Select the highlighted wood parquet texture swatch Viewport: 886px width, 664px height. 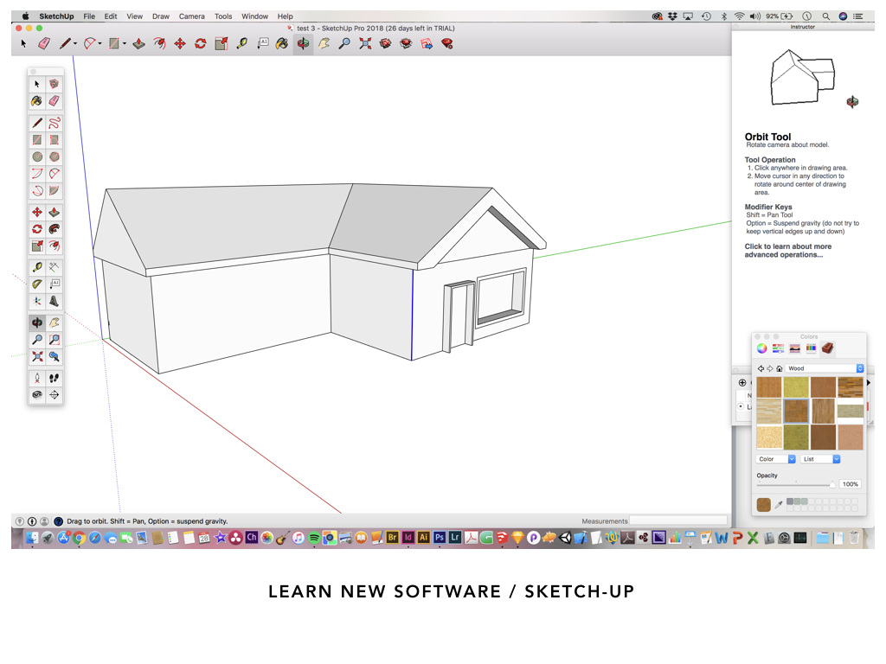[796, 411]
